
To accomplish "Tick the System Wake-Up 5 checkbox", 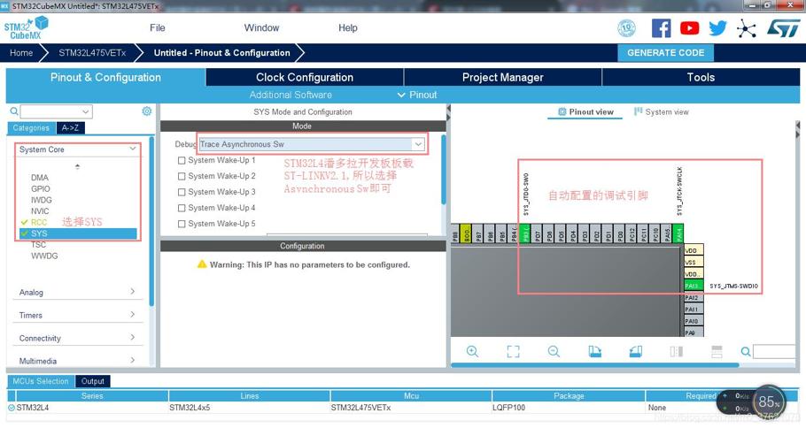I will (182, 225).
